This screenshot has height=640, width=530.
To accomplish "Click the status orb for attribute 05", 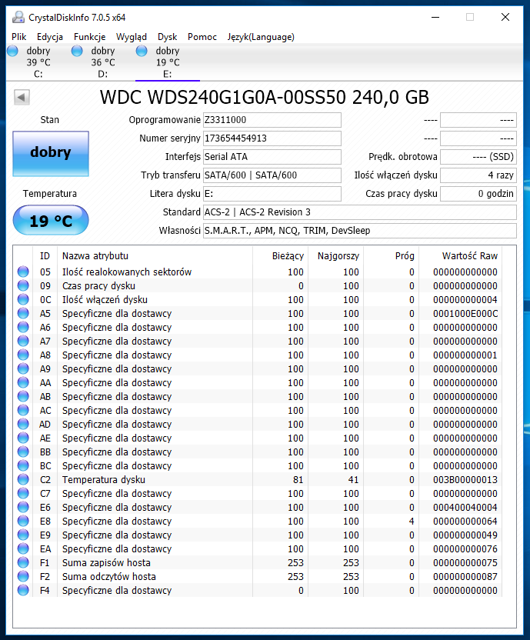I will click(x=23, y=272).
